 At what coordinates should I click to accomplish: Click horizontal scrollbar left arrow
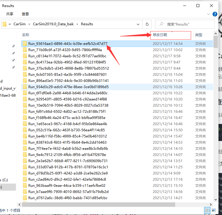pyautogui.click(x=19, y=204)
